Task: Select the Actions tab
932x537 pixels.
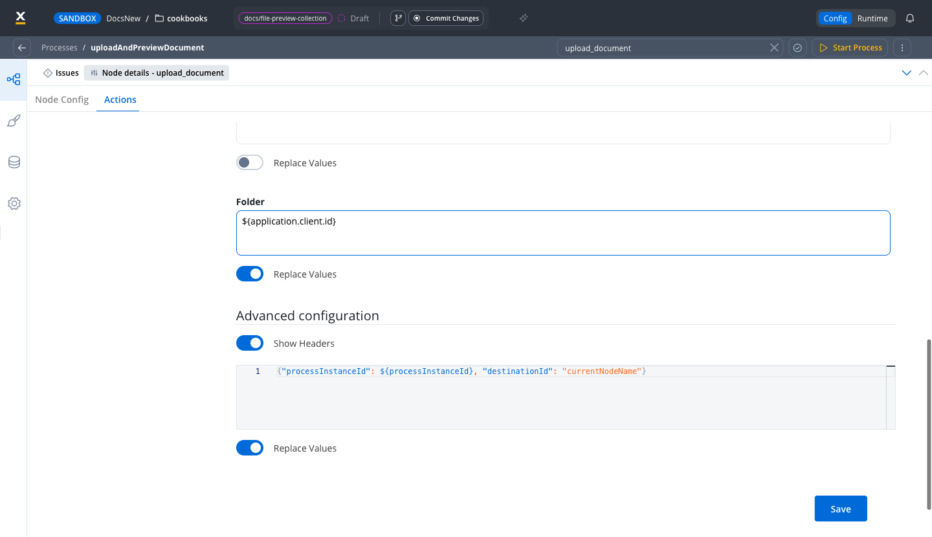Action: click(x=120, y=100)
